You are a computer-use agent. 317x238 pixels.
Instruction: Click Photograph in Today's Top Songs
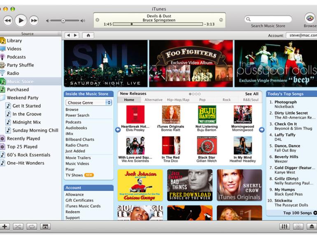pyautogui.click(x=285, y=102)
